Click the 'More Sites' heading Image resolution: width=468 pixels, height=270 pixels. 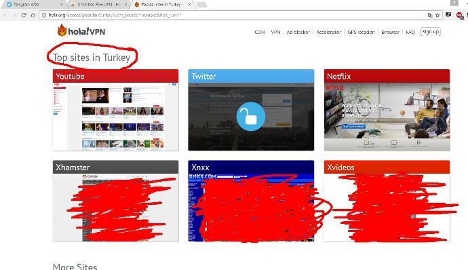click(75, 267)
